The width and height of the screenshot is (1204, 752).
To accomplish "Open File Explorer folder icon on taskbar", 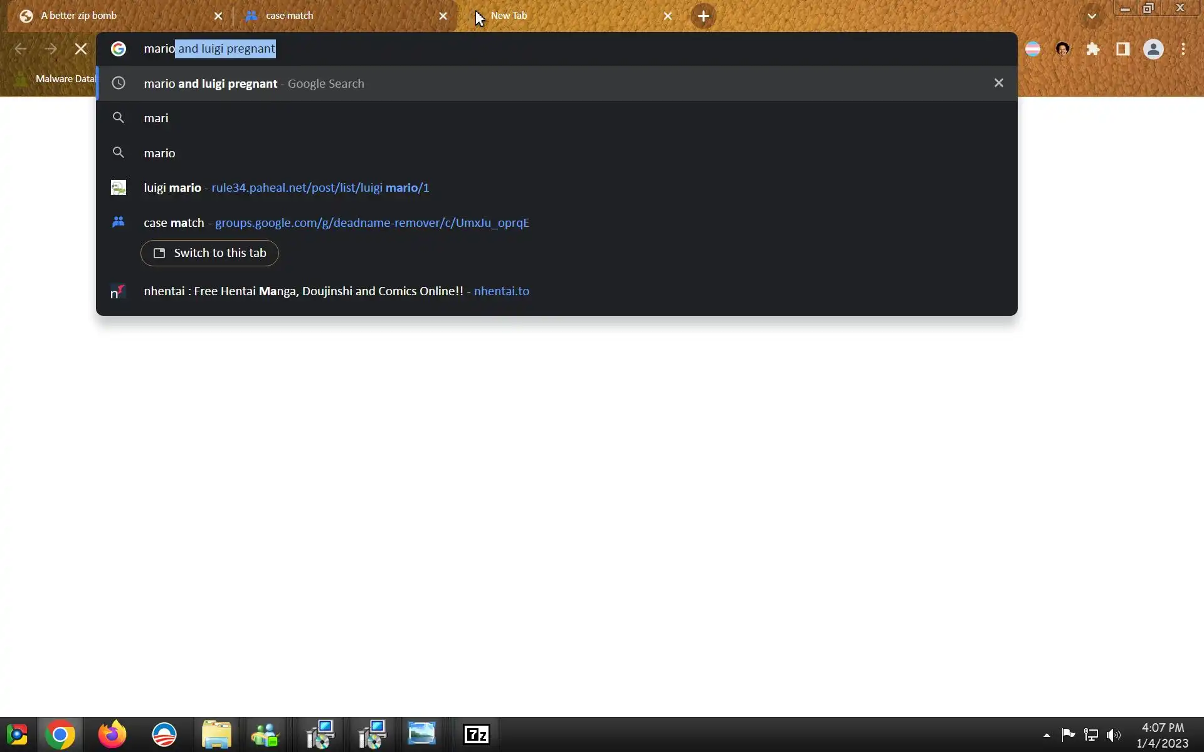I will point(216,734).
